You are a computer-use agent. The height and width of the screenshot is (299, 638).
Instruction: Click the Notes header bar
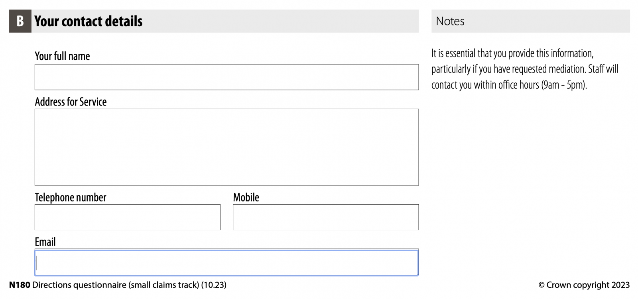(x=530, y=21)
